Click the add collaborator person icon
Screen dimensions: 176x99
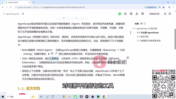click(137, 14)
